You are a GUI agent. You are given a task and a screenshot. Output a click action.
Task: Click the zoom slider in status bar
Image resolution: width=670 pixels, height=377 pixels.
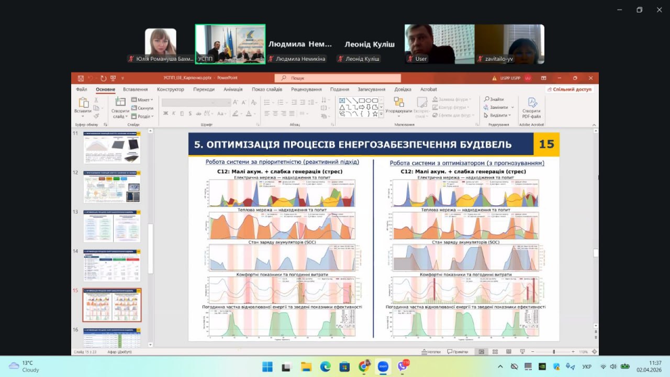coord(554,352)
